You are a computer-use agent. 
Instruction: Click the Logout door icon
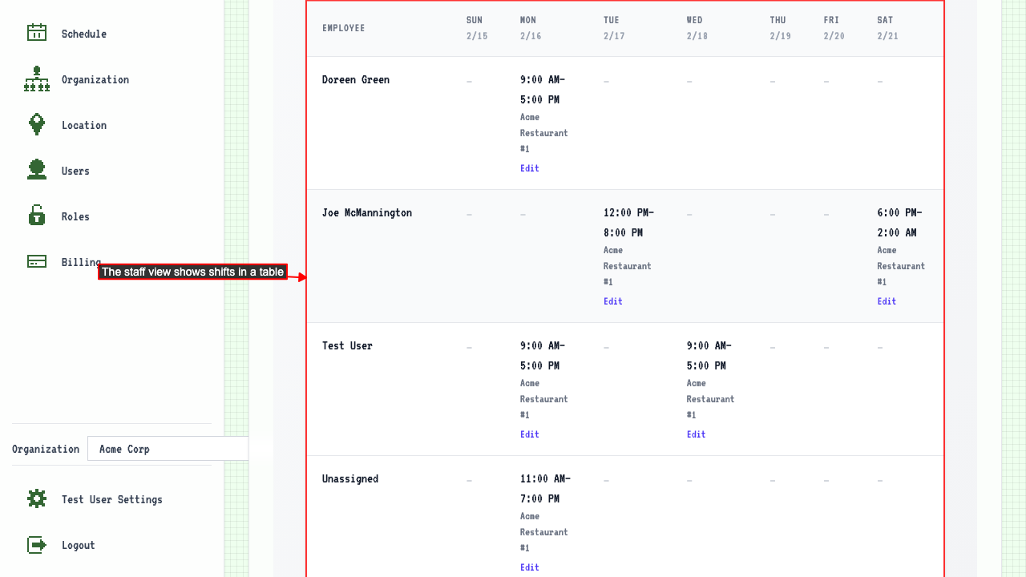(x=36, y=544)
